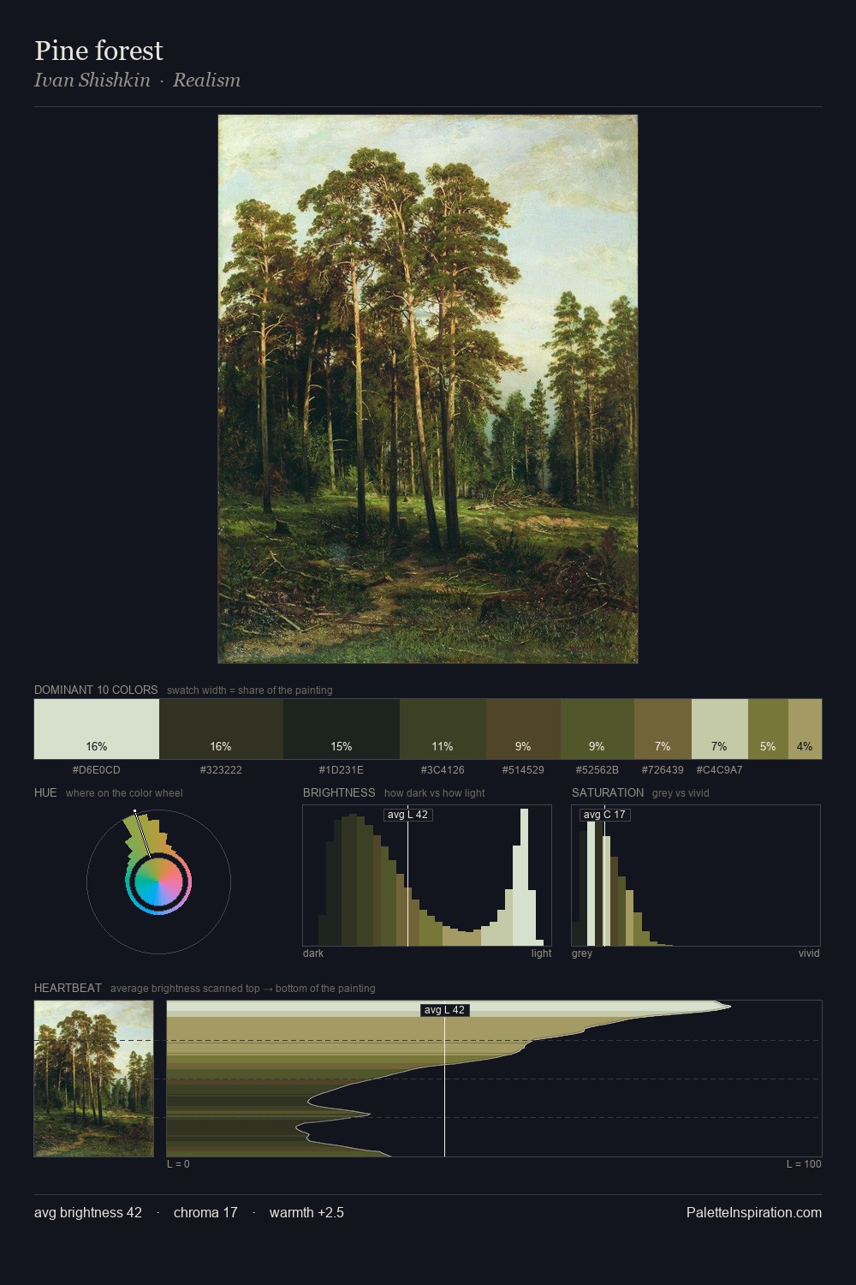Click 'warmth +2.5' in the footer
The image size is (856, 1285).
pyautogui.click(x=306, y=1212)
